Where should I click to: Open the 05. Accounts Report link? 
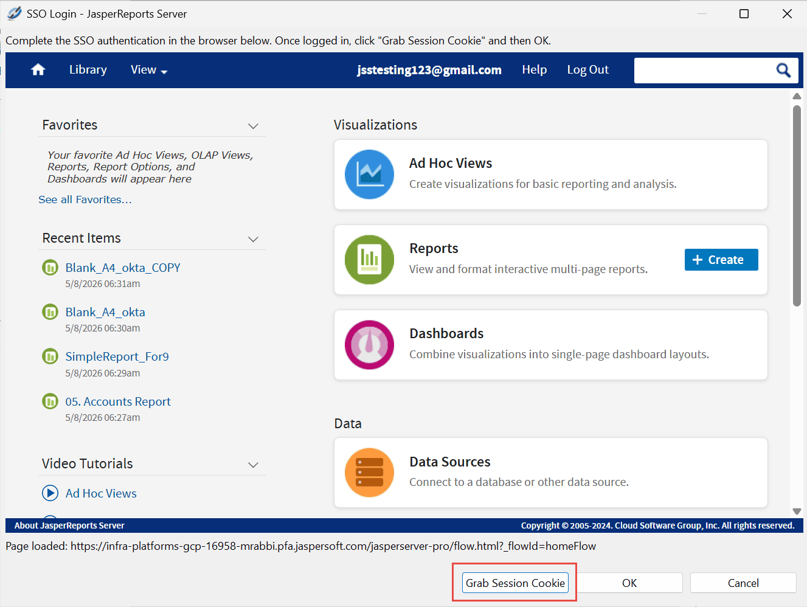[x=118, y=401]
